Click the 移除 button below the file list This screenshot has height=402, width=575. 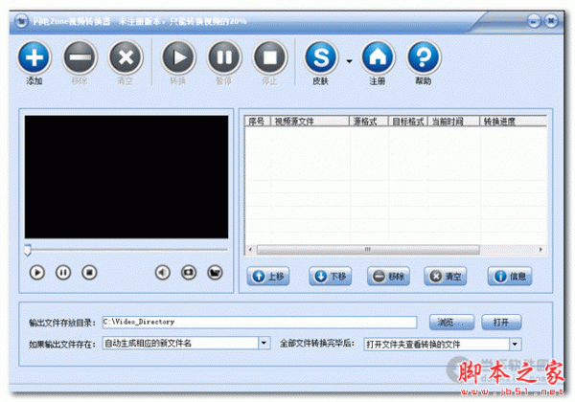(x=388, y=276)
